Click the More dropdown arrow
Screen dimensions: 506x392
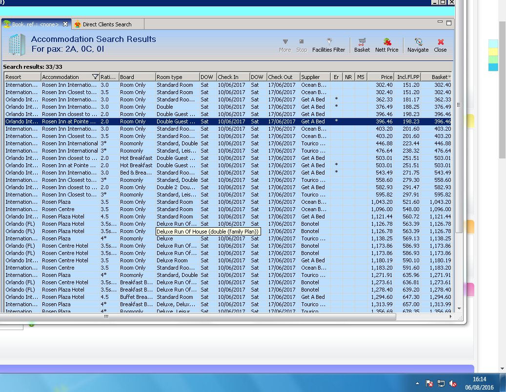(285, 42)
